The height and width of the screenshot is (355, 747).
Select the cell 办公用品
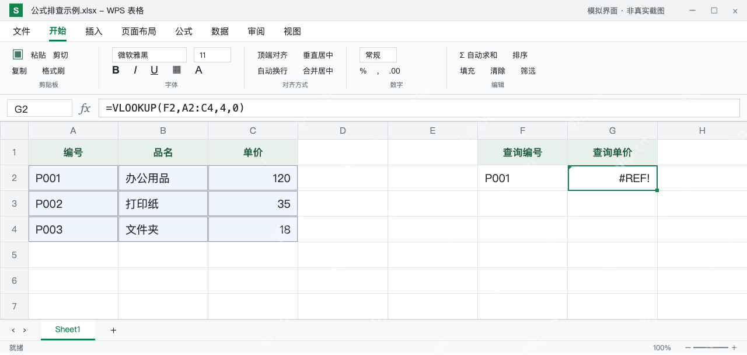coord(163,178)
